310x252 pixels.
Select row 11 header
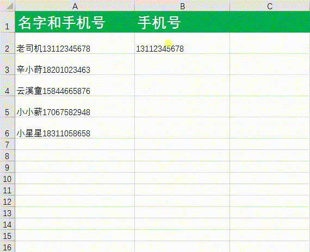8,190
